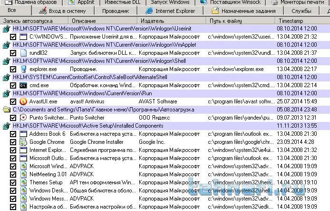Image resolution: width=330 pixels, height=211 pixels.
Task: Sort by Описание column header
Action: pos(103,21)
